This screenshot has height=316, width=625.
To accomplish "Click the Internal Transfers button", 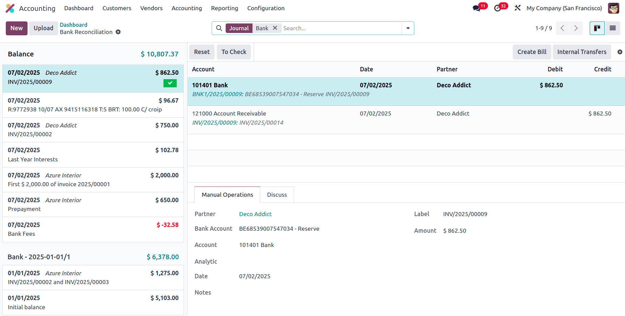I will 582,52.
